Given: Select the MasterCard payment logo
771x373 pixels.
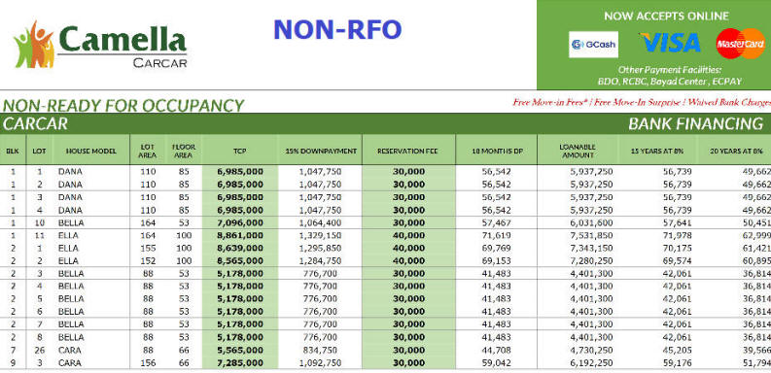Looking at the screenshot, I should pyautogui.click(x=741, y=44).
